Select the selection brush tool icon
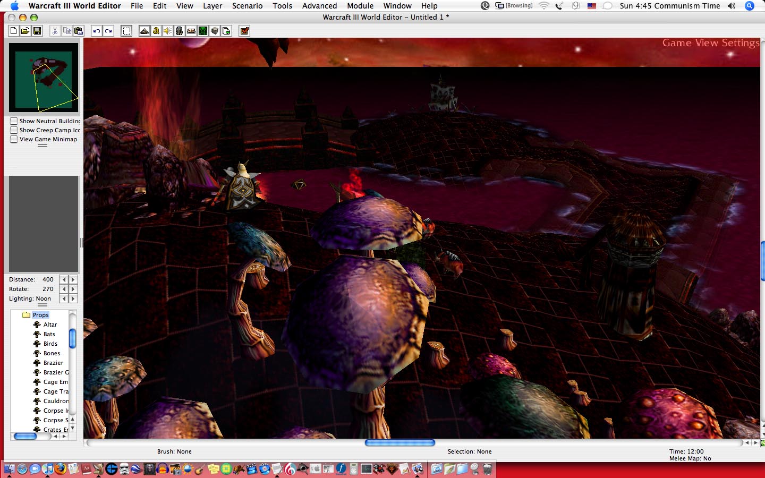 coord(126,31)
